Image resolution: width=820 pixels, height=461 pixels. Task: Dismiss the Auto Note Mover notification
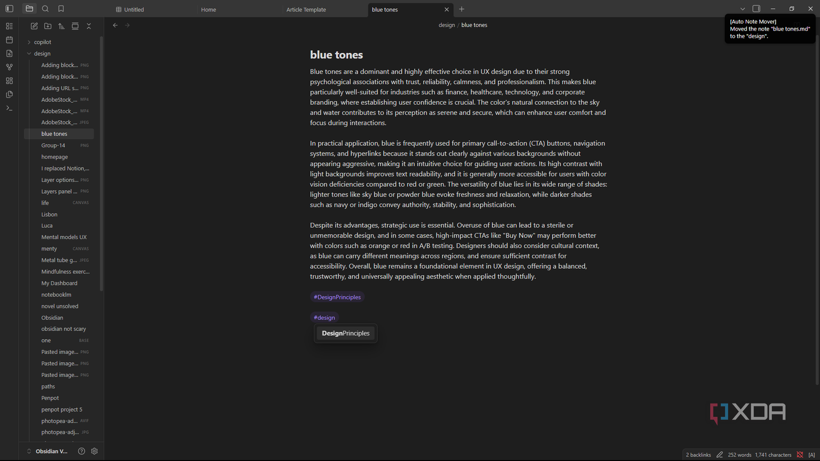(x=770, y=29)
